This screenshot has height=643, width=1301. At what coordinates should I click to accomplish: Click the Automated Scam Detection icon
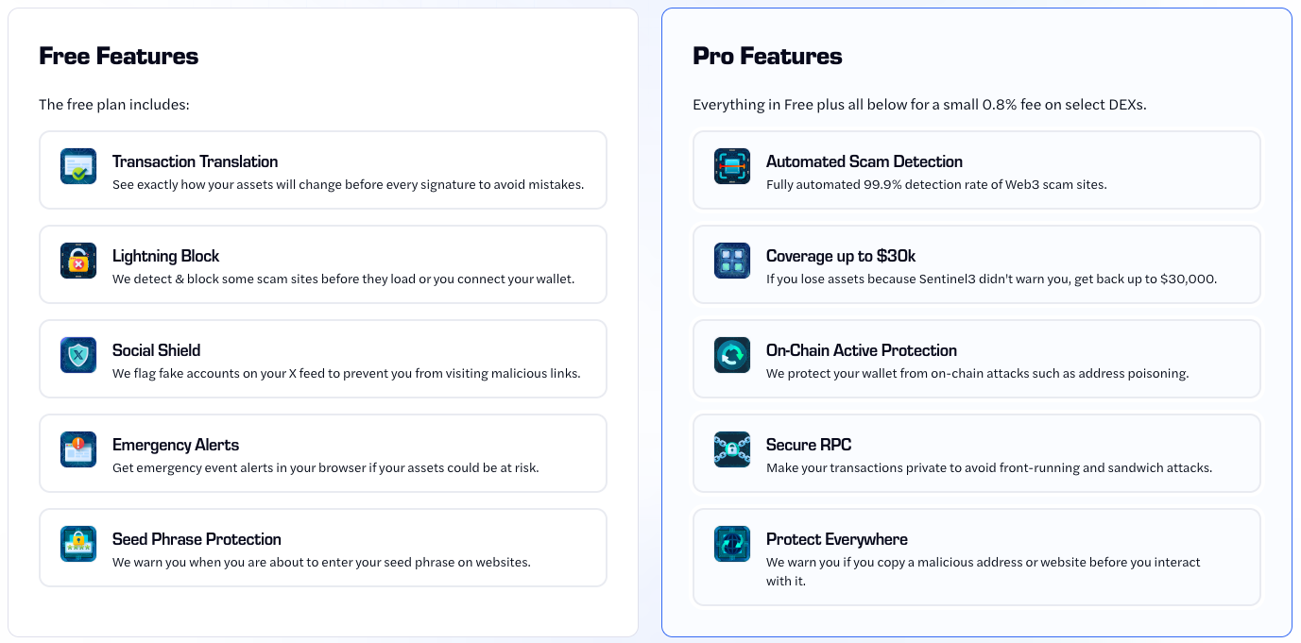pos(732,166)
